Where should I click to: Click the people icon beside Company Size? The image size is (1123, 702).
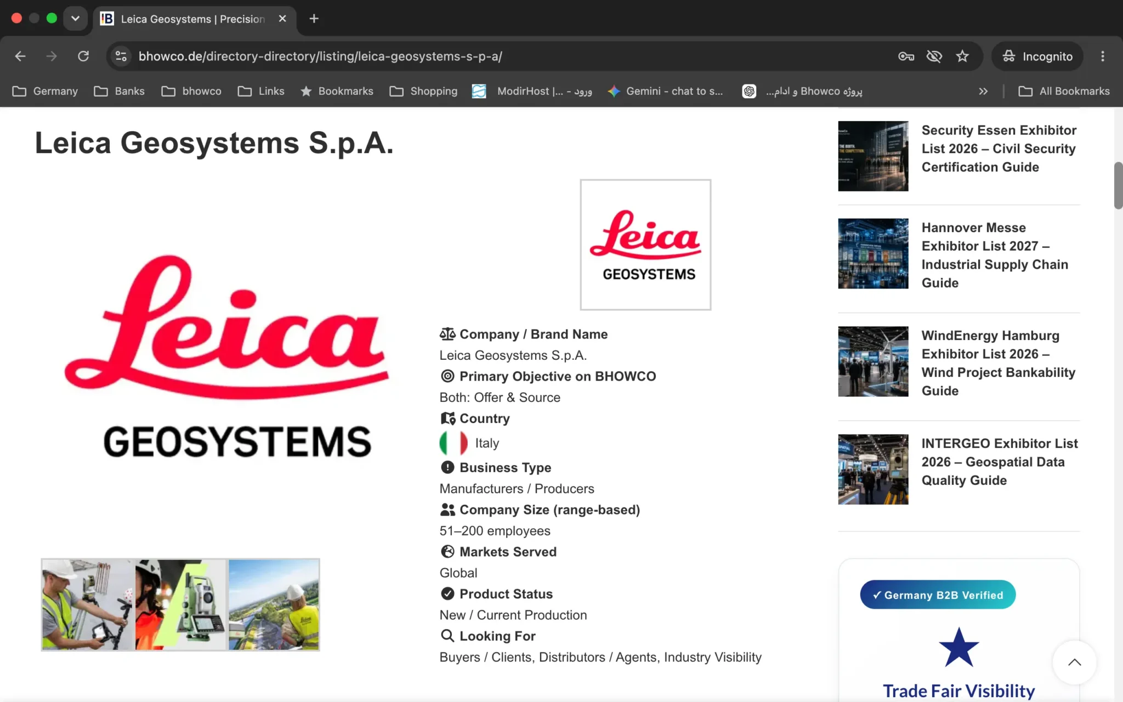(x=447, y=509)
